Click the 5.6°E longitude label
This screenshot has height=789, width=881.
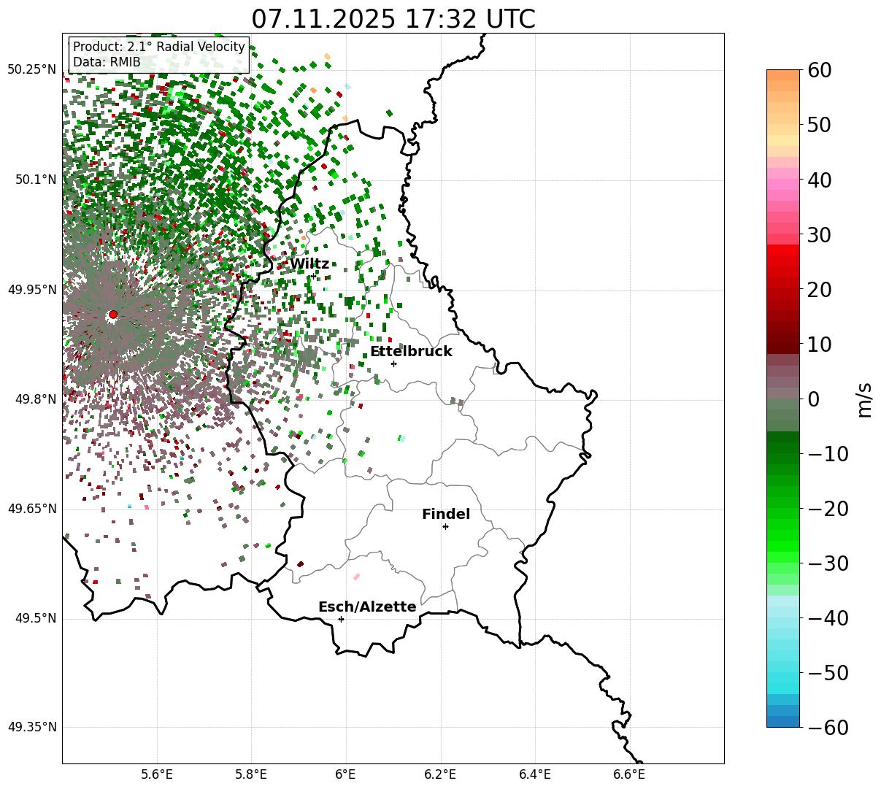157,775
